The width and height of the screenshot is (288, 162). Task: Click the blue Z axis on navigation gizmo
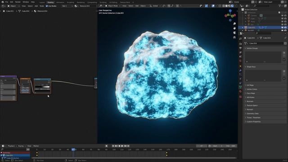click(x=230, y=11)
